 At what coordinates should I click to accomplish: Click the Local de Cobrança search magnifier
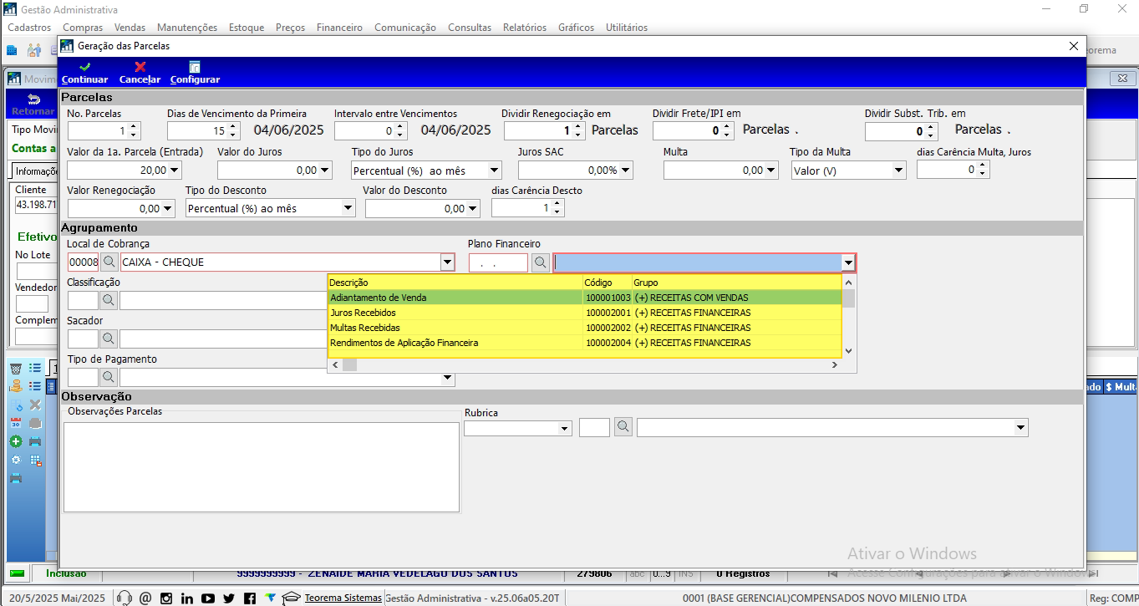[x=109, y=262]
